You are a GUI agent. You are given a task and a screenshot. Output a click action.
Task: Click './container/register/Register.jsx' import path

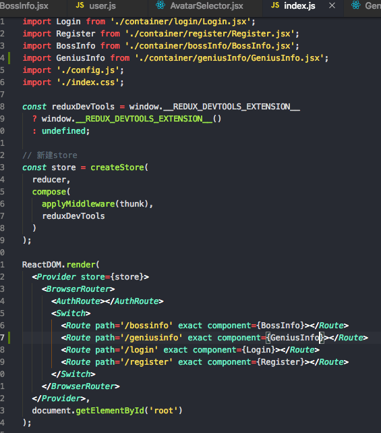pos(210,34)
